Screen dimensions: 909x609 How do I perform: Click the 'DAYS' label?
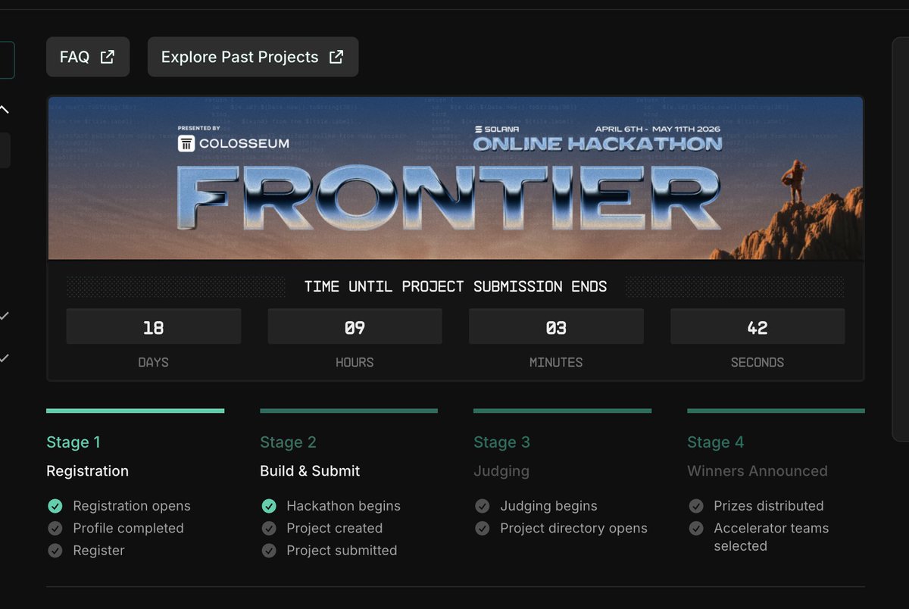tap(154, 362)
